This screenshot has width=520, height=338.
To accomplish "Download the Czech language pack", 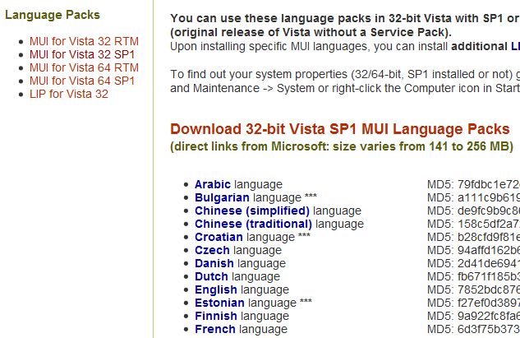I will coord(212,250).
